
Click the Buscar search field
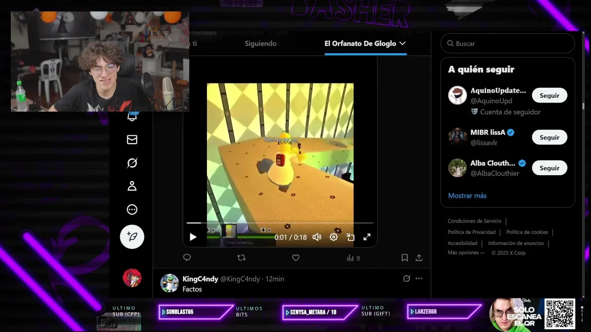pos(508,43)
